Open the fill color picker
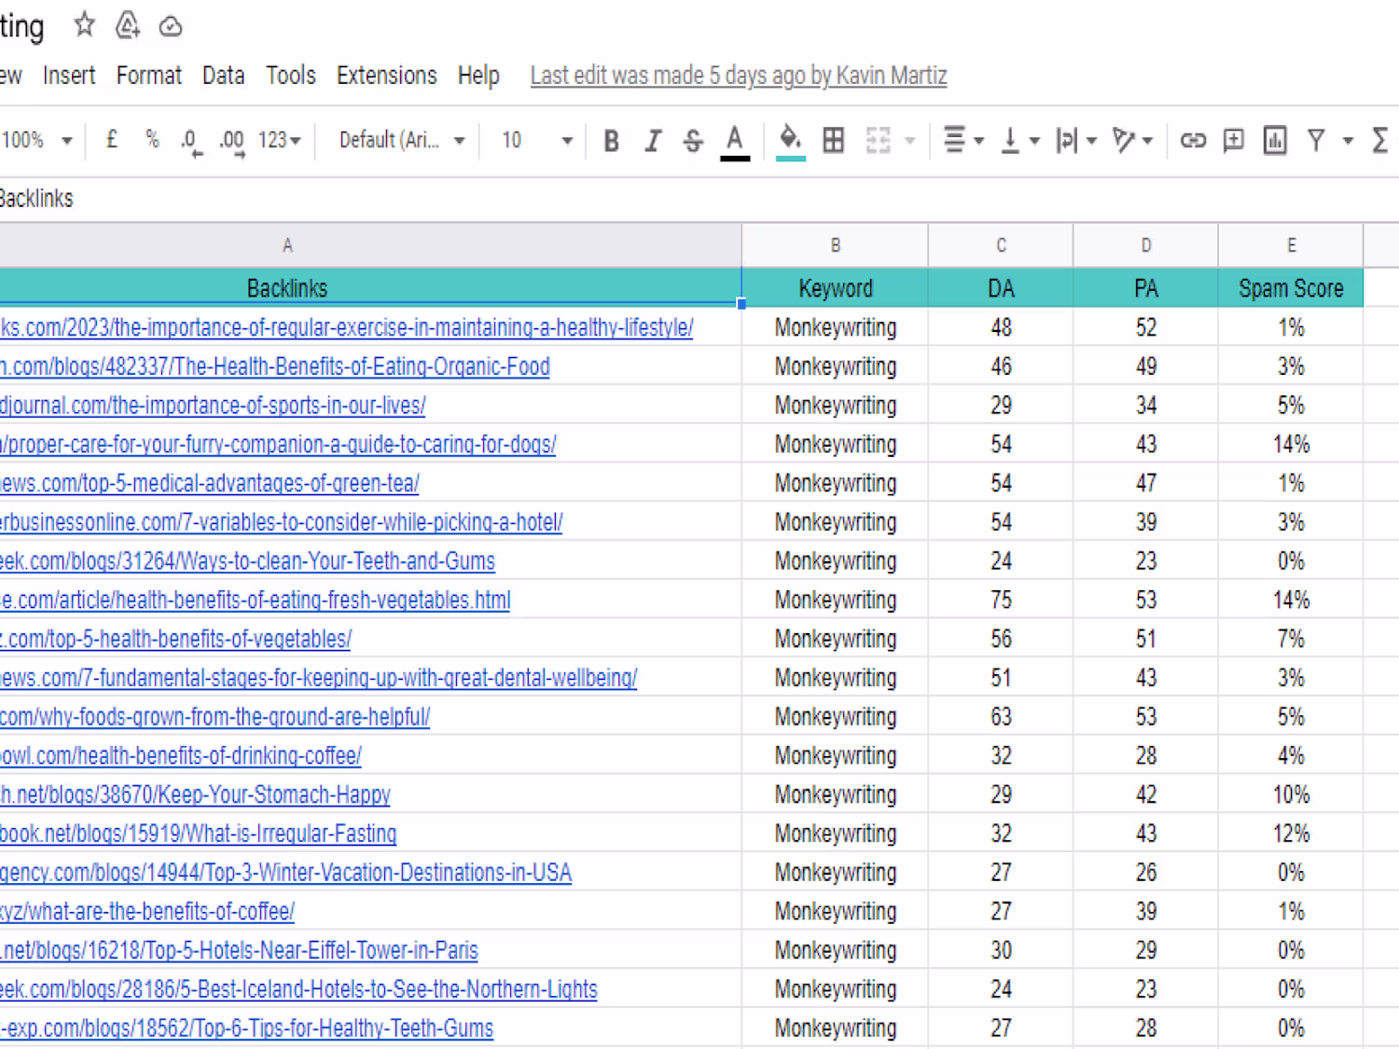Screen dimensions: 1399x1049 tap(790, 142)
